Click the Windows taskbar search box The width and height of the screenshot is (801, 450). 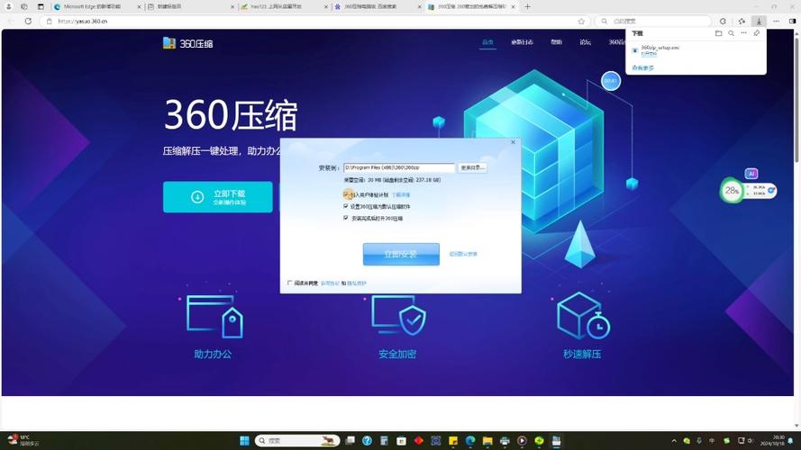coord(297,440)
